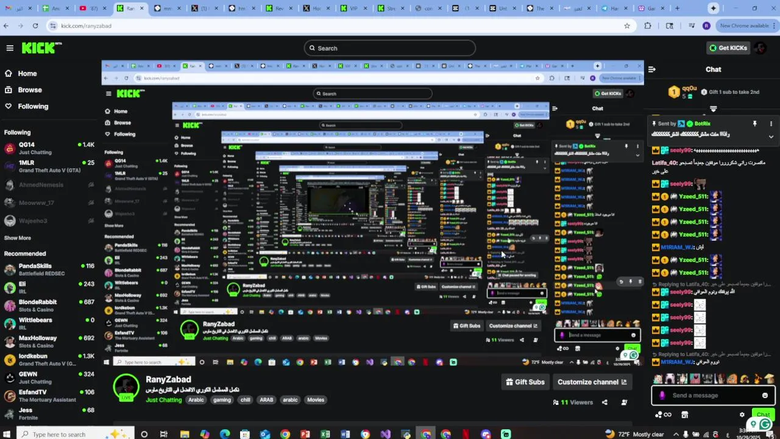Open Word from taskbar
This screenshot has width=780, height=439.
pyautogui.click(x=346, y=434)
